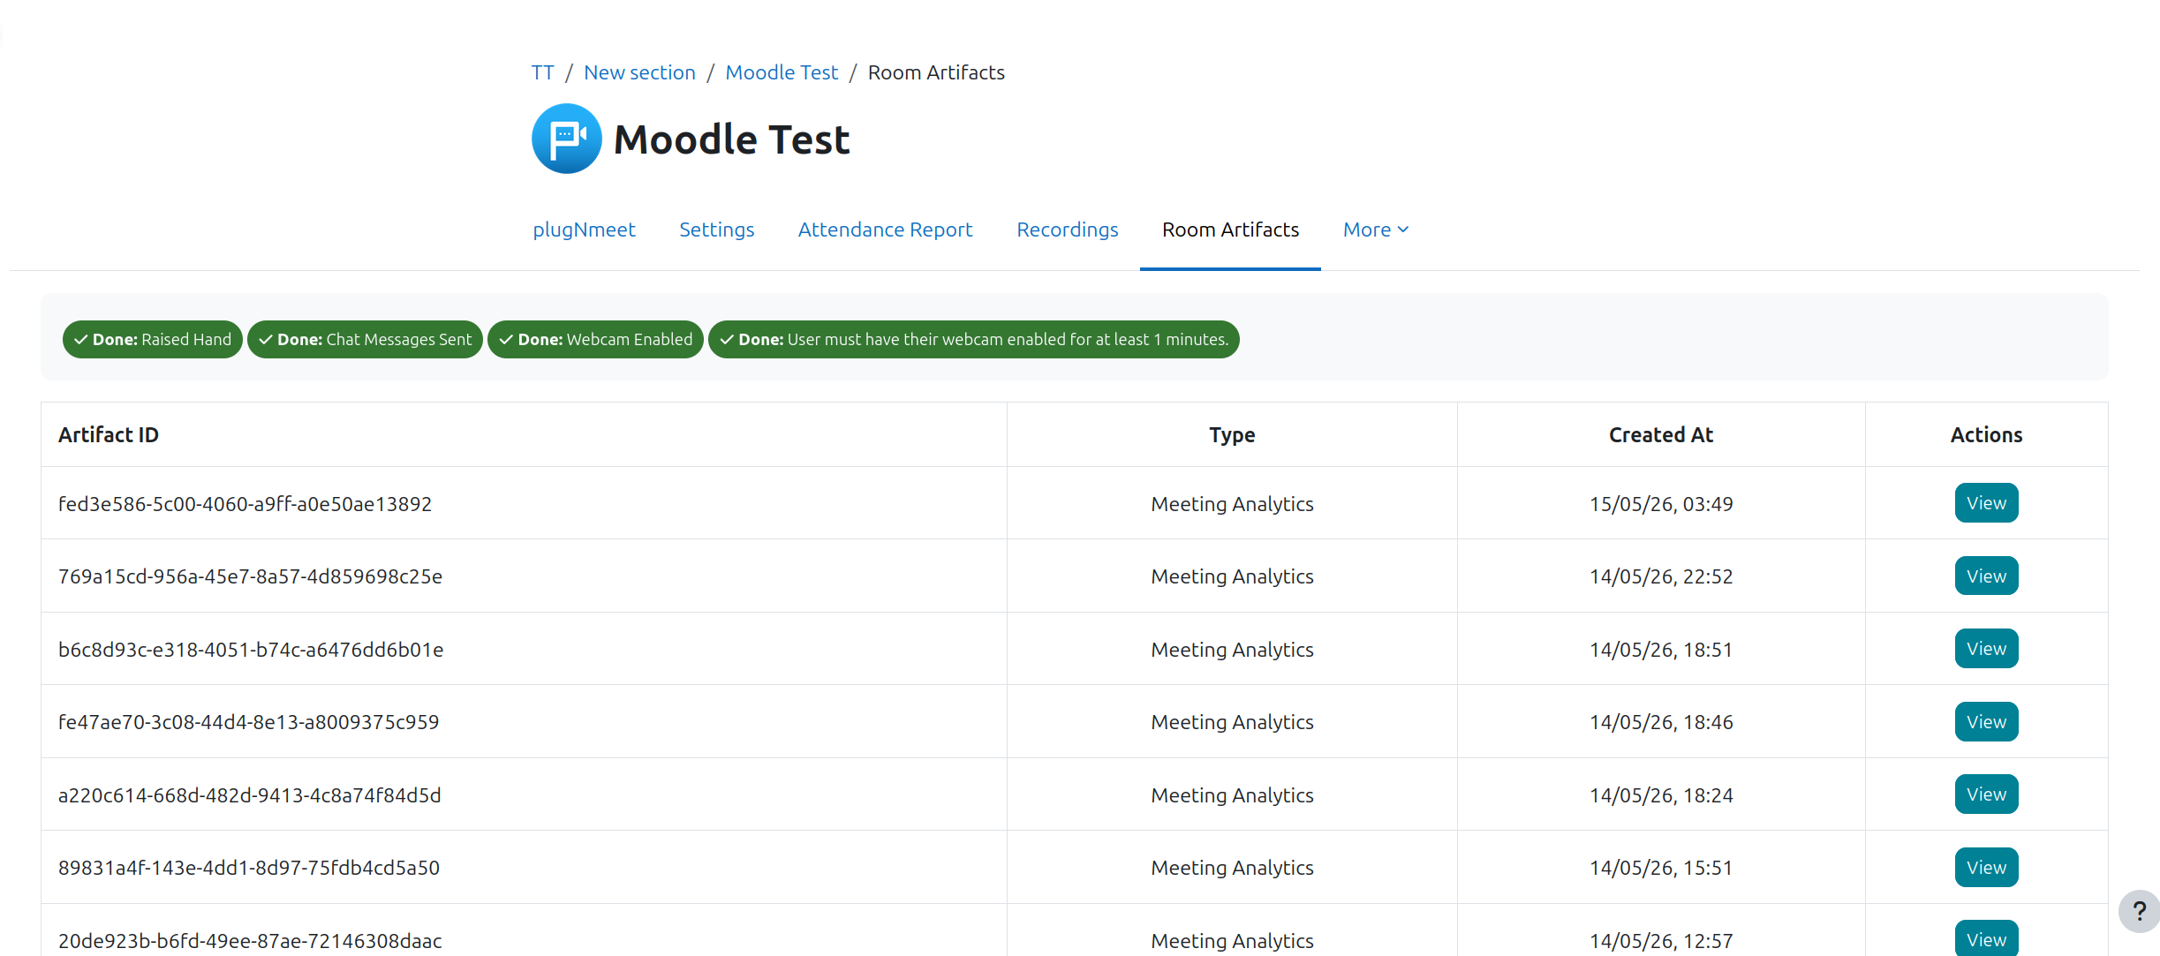View artifact 89831a4f-143e-4dd1-8d97-75fdb4cd5a50
The height and width of the screenshot is (956, 2160).
pyautogui.click(x=1986, y=867)
